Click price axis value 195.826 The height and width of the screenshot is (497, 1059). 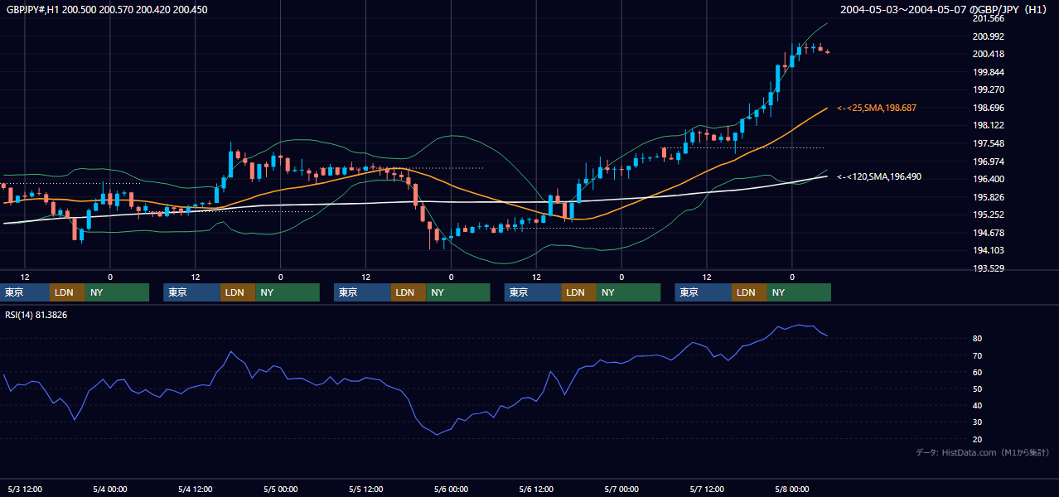pyautogui.click(x=988, y=197)
